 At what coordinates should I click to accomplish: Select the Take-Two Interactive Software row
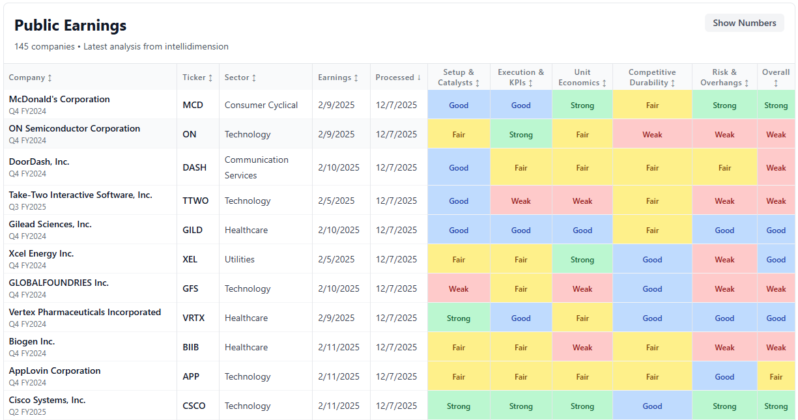(x=80, y=195)
